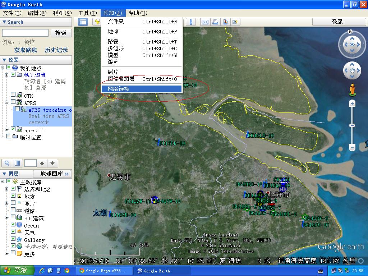Switch to Google Maps APRS taskbar window
Viewport: 368px width, 276px height.
tap(104, 271)
